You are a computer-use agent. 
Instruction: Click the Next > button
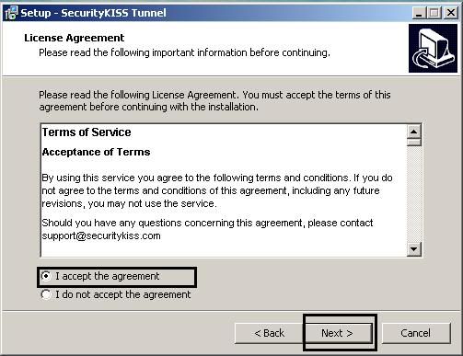(x=338, y=333)
